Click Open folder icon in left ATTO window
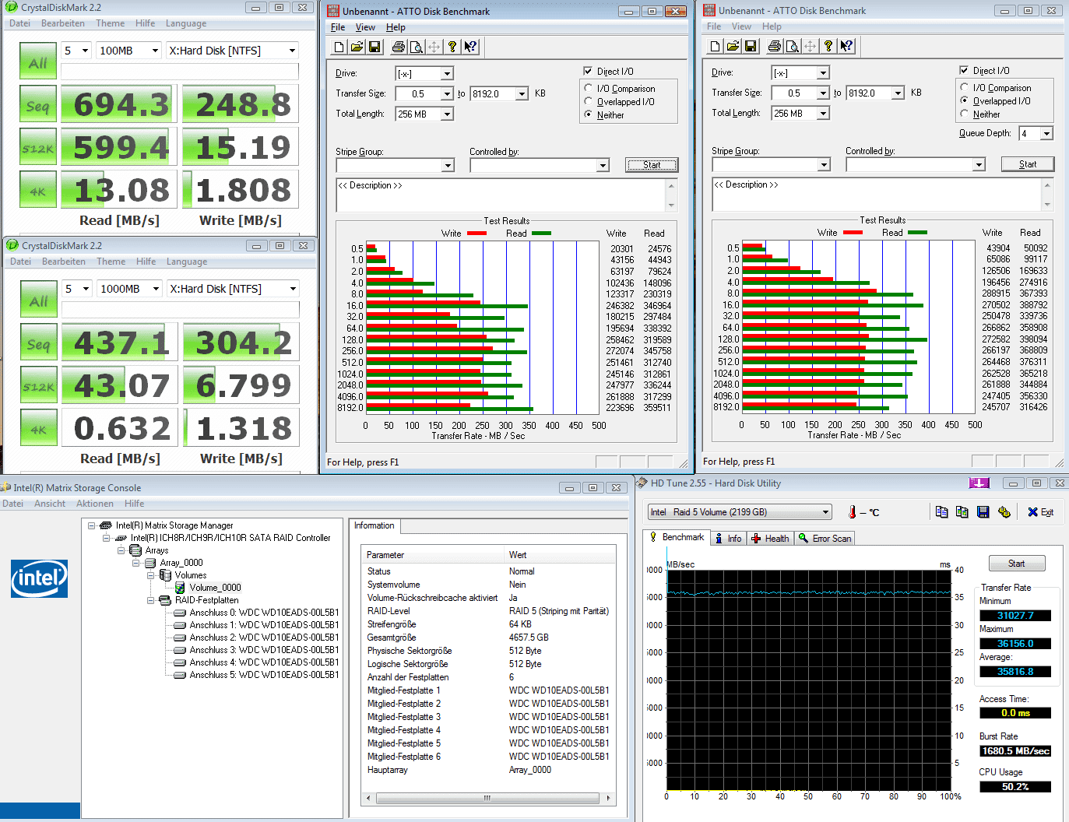 coord(357,47)
